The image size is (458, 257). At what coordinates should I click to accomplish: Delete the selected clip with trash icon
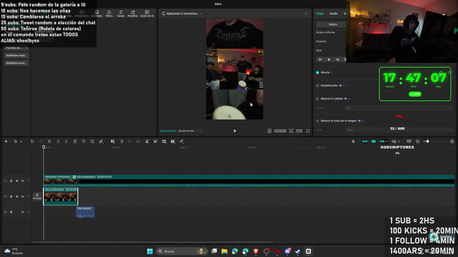[x=75, y=141]
